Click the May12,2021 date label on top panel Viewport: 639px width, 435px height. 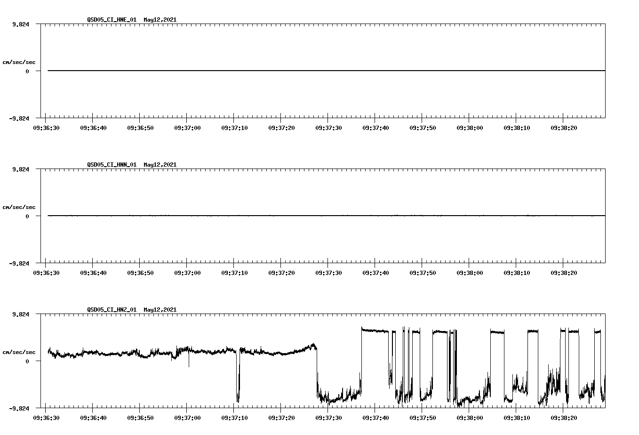pos(159,20)
